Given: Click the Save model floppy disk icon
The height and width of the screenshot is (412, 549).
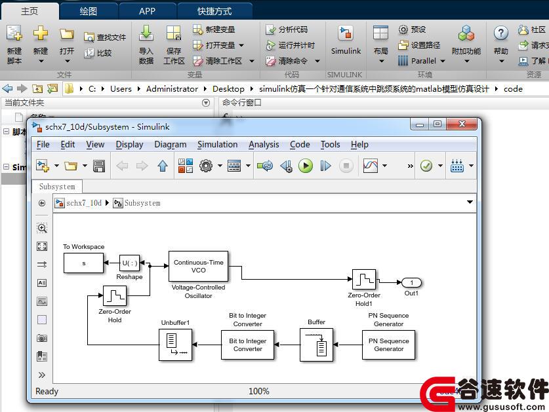Looking at the screenshot, I should (x=99, y=166).
